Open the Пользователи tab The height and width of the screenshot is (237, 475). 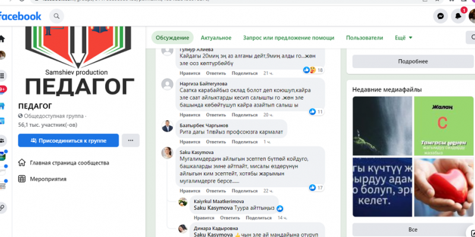[365, 38]
